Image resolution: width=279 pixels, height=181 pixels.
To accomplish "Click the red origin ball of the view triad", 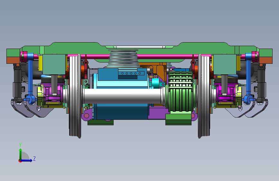I will click(x=20, y=161).
